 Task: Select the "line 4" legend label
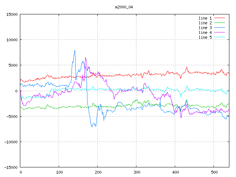[x=205, y=32]
